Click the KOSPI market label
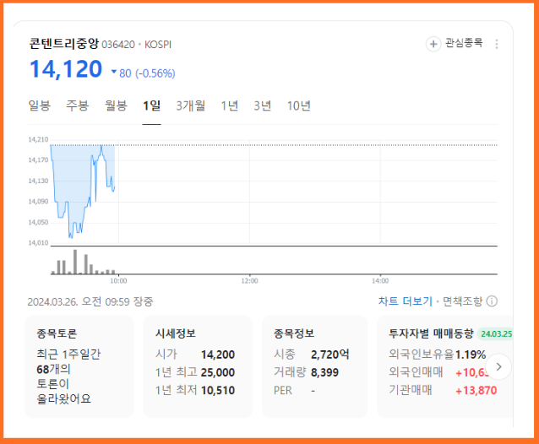Viewport: 539px width, 444px height. [158, 45]
